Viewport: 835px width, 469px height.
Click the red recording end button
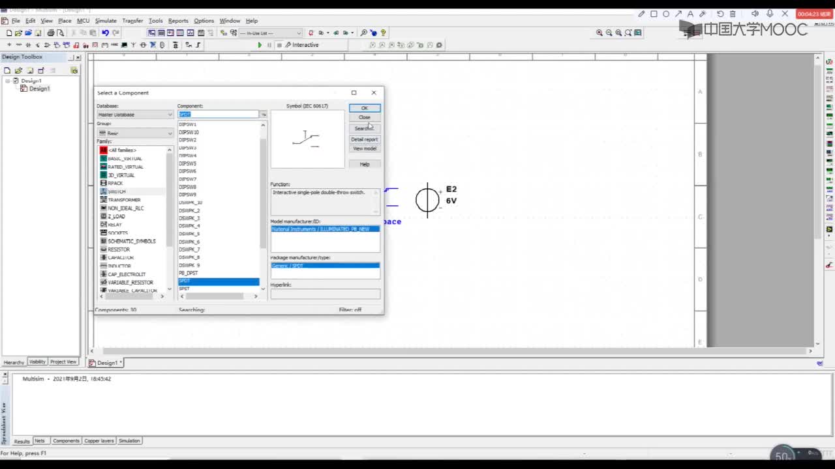(x=815, y=14)
